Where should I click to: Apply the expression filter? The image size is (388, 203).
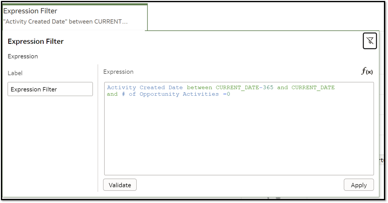click(359, 185)
